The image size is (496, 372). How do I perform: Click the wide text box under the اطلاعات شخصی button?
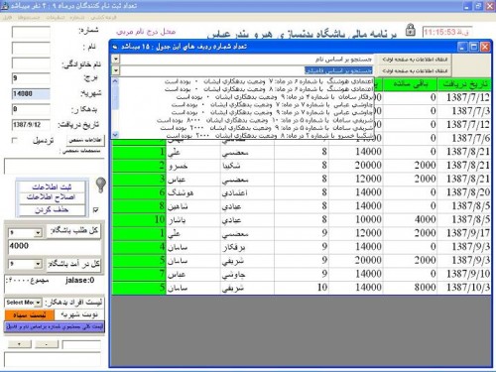pos(55,166)
